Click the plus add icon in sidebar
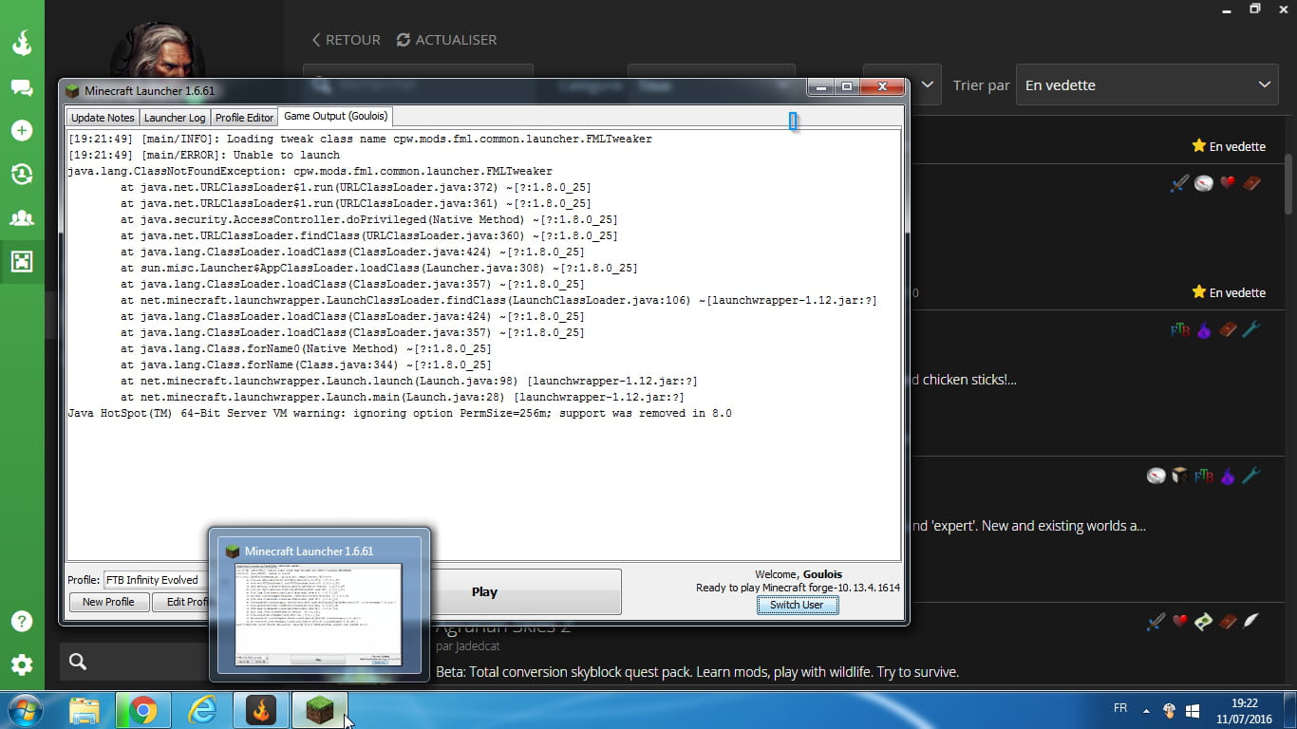Viewport: 1297px width, 729px height. tap(22, 130)
